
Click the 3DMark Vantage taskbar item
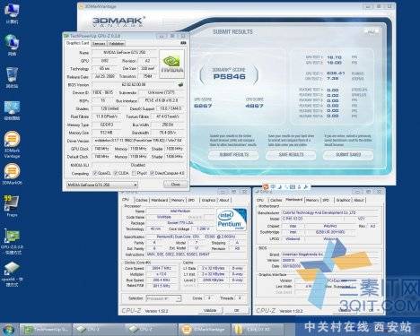point(204,329)
